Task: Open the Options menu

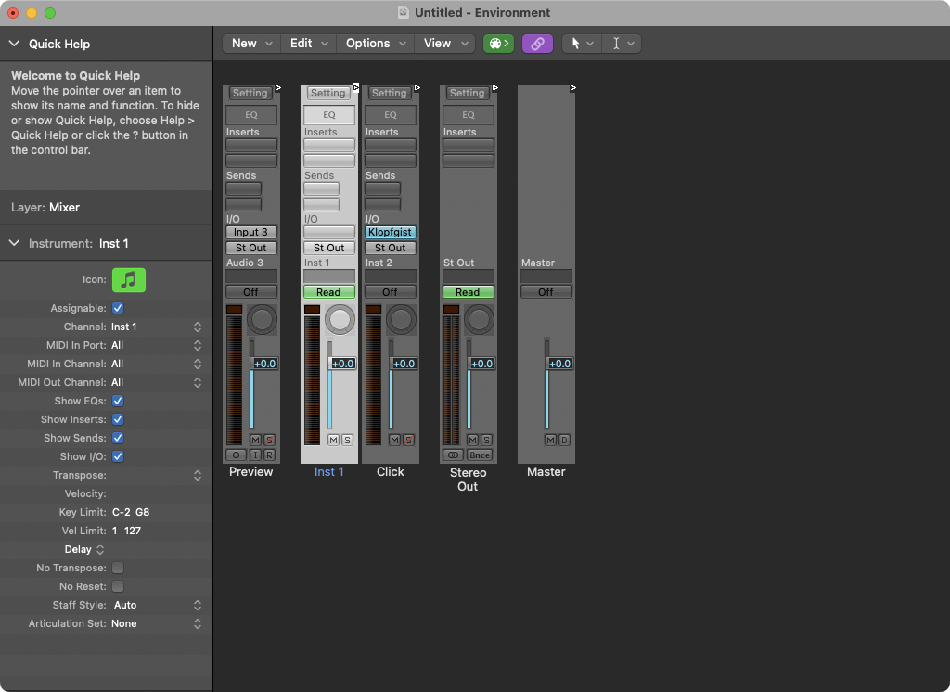Action: [376, 44]
